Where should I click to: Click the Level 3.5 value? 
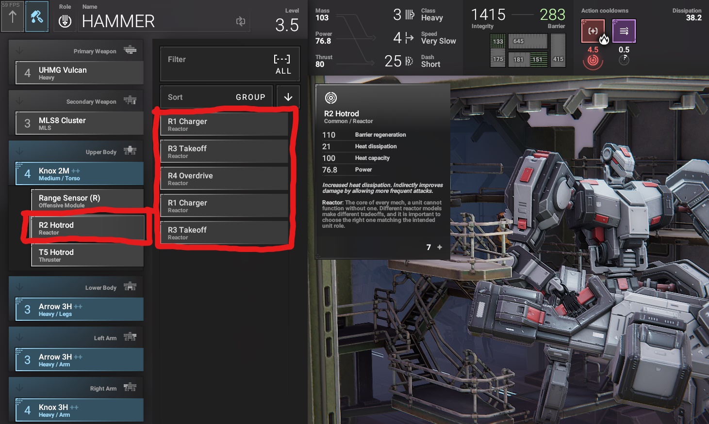coord(287,25)
